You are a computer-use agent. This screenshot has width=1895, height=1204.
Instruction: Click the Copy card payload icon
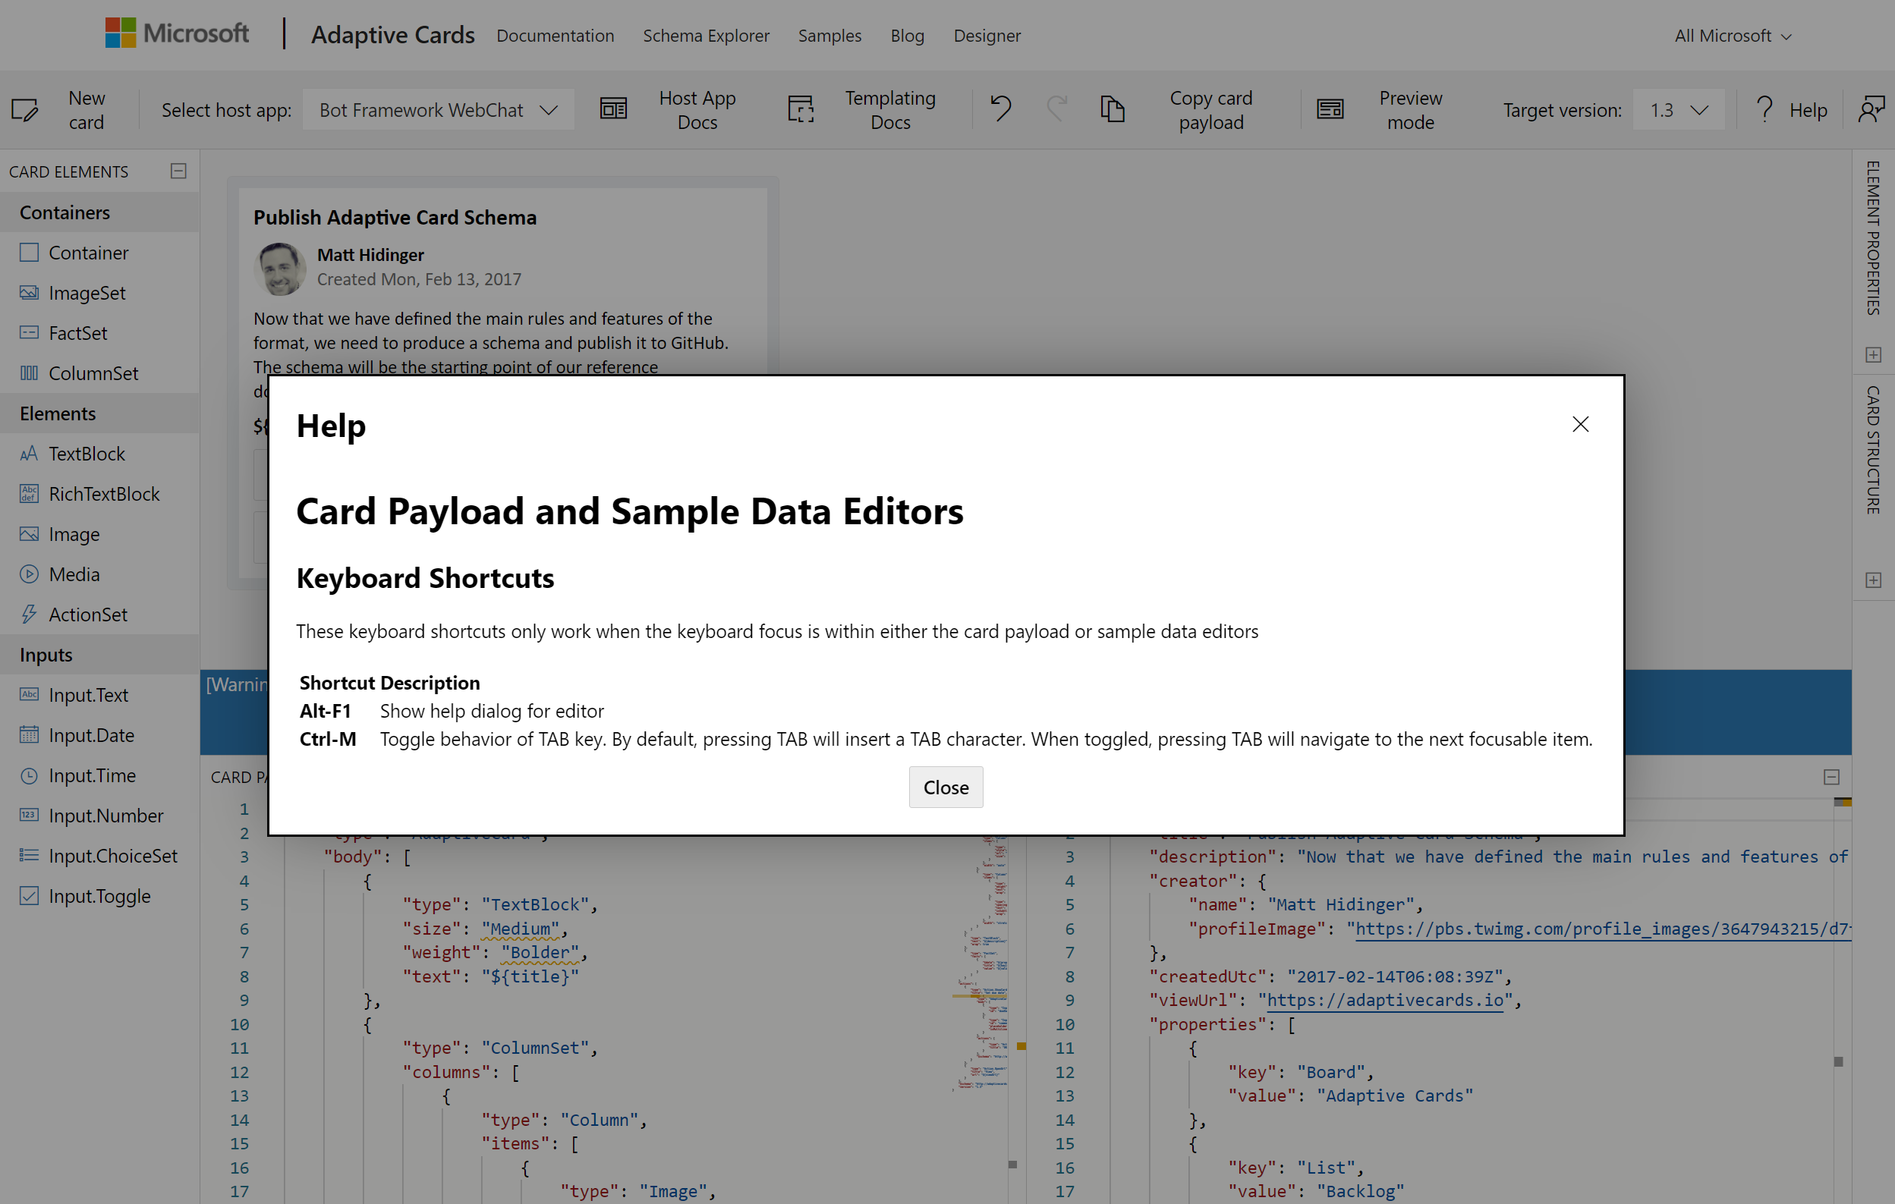(1112, 108)
